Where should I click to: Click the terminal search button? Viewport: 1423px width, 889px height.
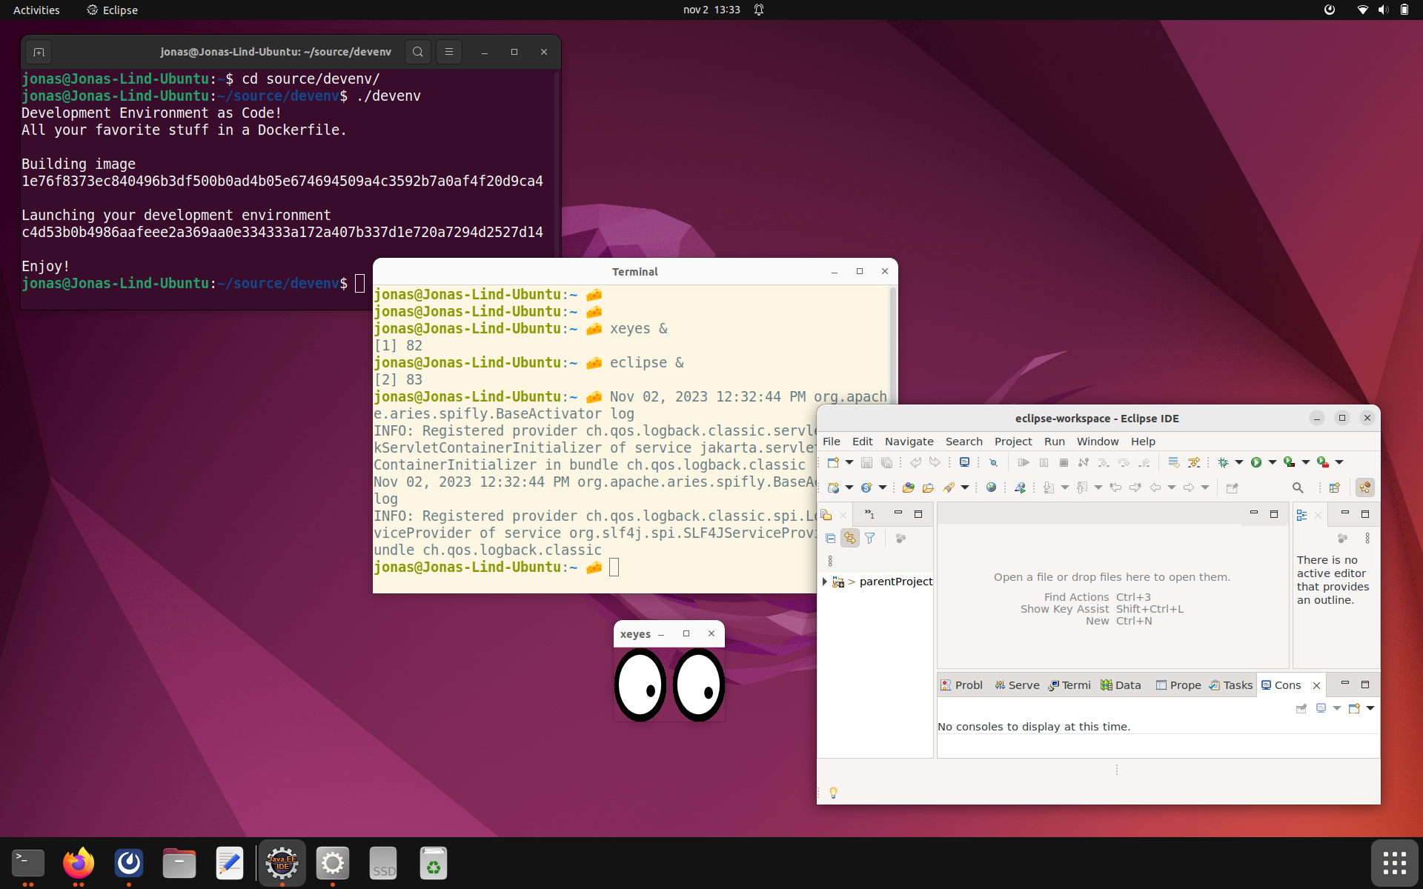(418, 52)
